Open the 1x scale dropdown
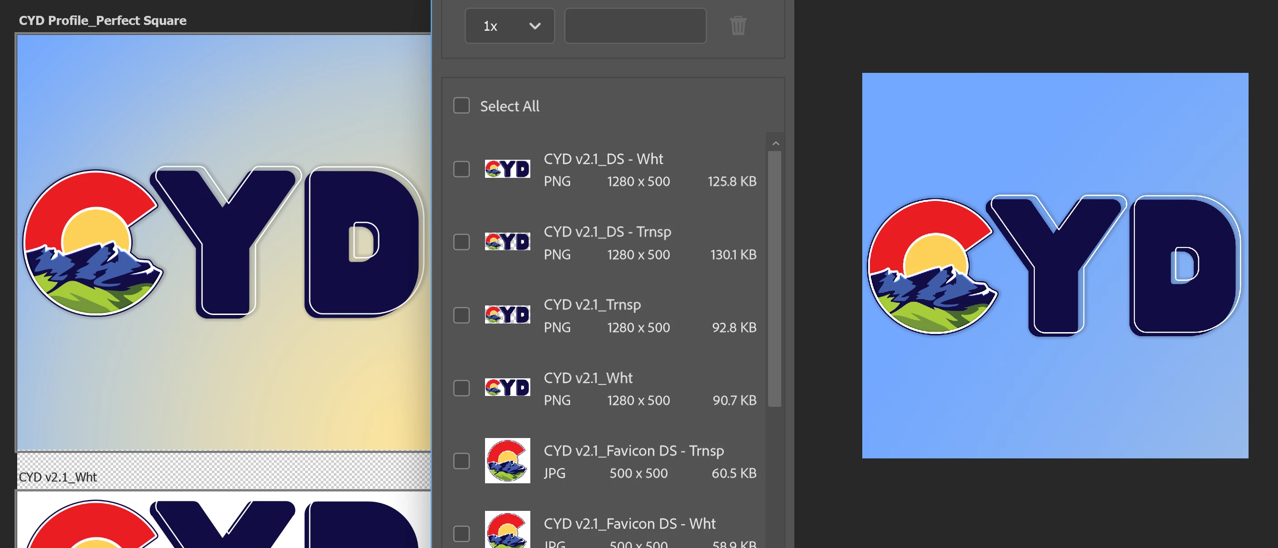The image size is (1278, 548). pyautogui.click(x=509, y=26)
